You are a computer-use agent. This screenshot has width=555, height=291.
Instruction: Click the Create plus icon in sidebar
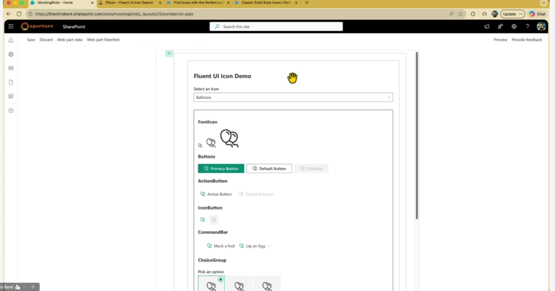(x=11, y=110)
